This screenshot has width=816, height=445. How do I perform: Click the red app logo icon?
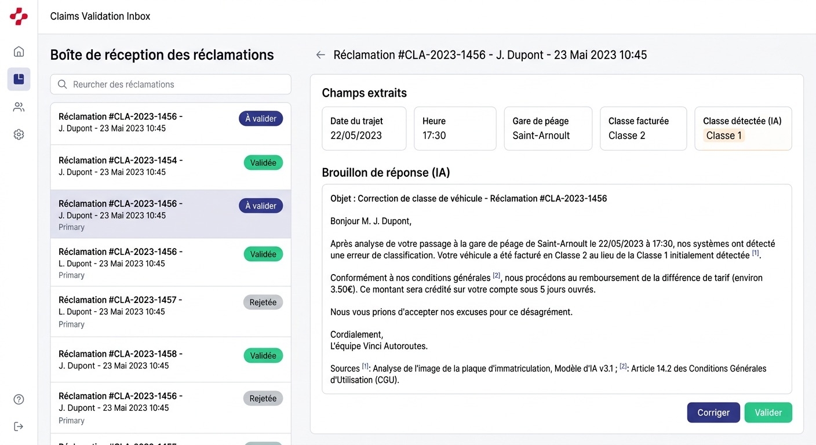tap(19, 16)
